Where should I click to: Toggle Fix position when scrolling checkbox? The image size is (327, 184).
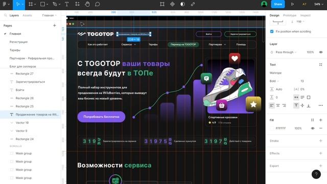272,32
